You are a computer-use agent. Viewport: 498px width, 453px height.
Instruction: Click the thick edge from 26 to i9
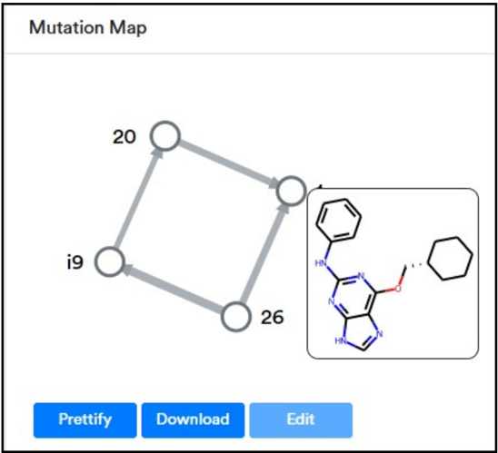click(173, 290)
